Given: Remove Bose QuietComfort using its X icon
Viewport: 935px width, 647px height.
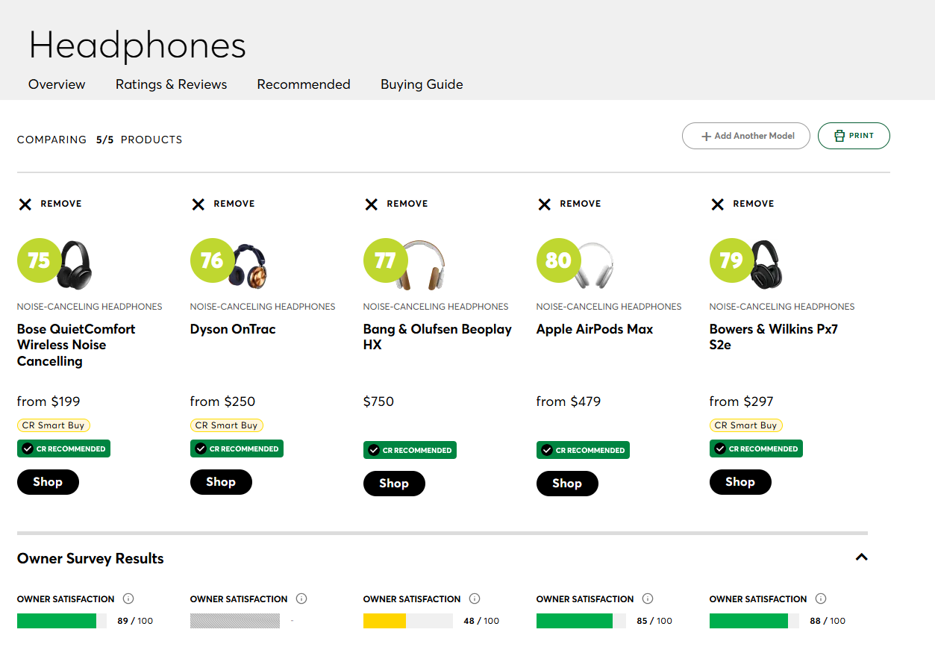Looking at the screenshot, I should pyautogui.click(x=25, y=204).
